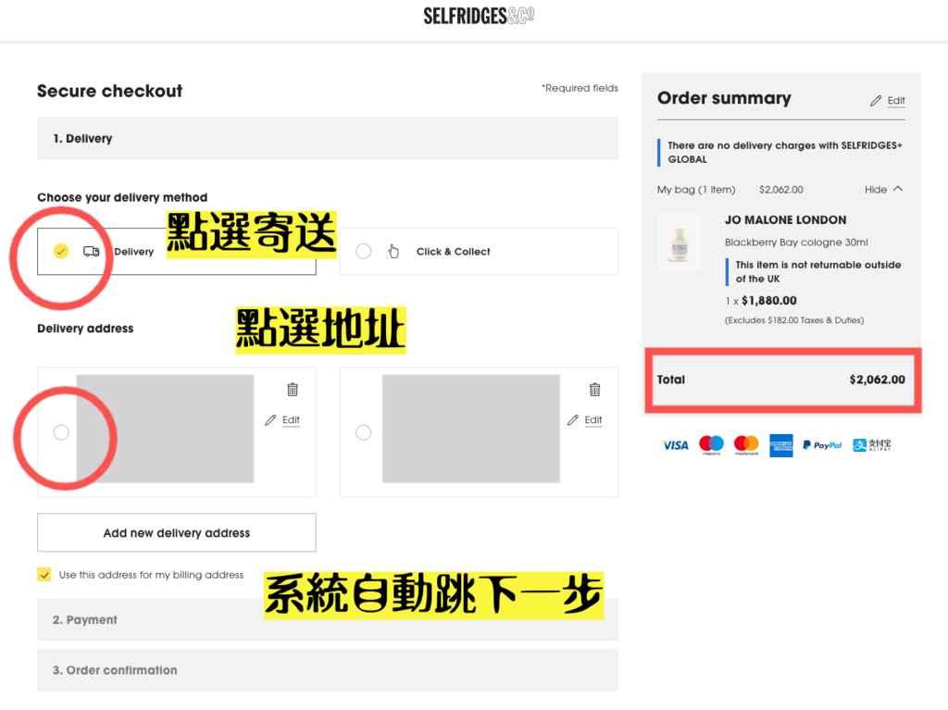The height and width of the screenshot is (710, 948).
Task: Click the My bag subtotal $2,062.00
Action: pos(781,190)
